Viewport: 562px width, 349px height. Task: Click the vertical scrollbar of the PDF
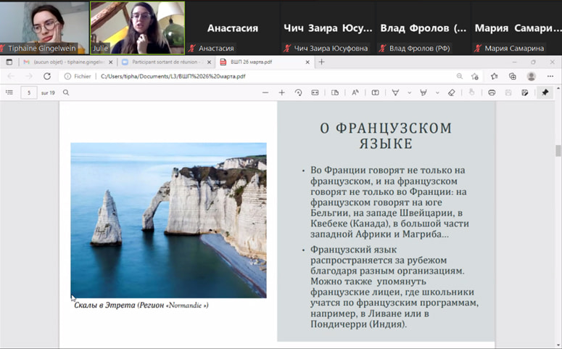pos(558,150)
